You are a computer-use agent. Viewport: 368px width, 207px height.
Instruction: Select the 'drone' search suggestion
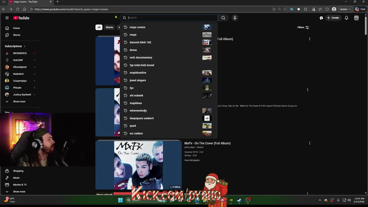[x=169, y=50]
